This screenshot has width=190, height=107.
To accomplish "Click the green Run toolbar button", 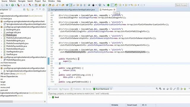I will 12,5.
